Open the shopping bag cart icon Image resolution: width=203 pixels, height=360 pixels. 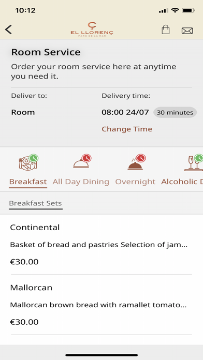pos(166,29)
